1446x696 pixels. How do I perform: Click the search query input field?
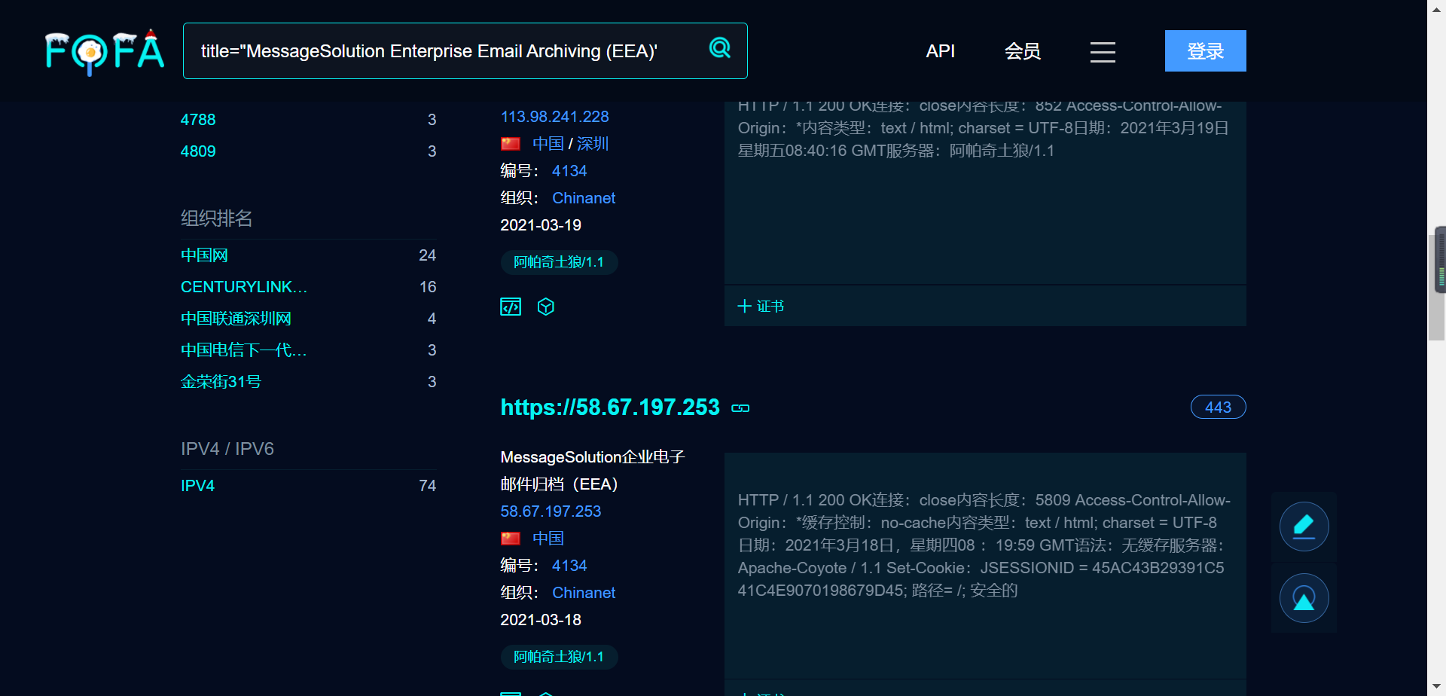[444, 51]
